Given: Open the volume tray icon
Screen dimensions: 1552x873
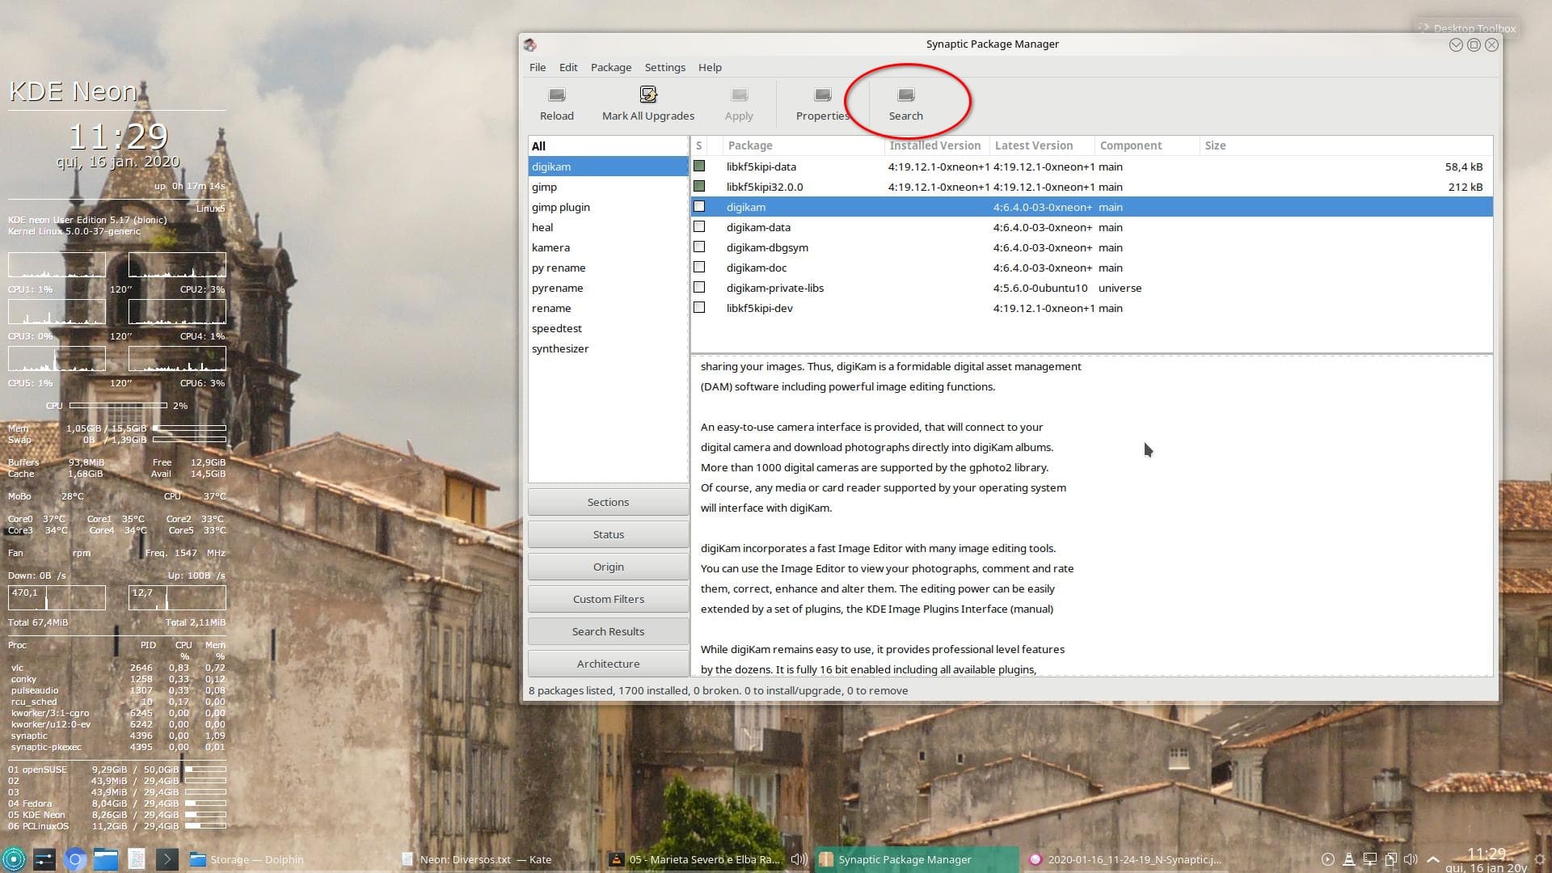Looking at the screenshot, I should [1411, 859].
